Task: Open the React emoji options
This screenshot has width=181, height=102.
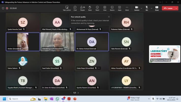Action: coord(97,8)
